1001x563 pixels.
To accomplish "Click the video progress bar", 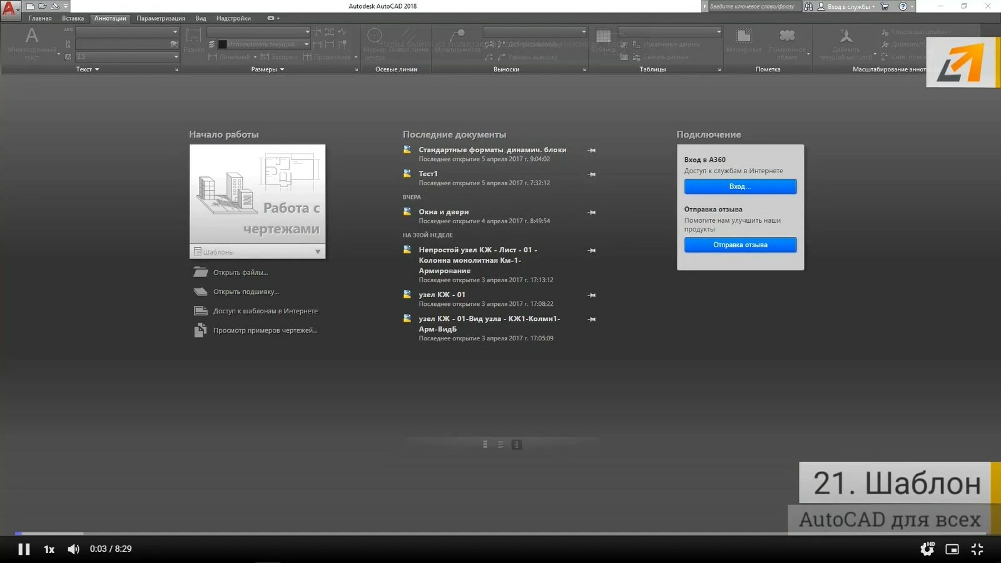I will [500, 534].
